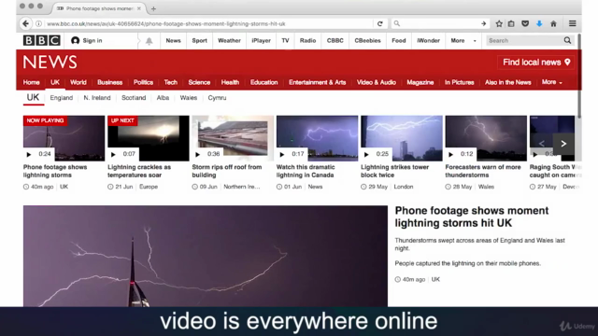The image size is (598, 336).
Task: Click the main lightning video player
Action: coord(206,256)
